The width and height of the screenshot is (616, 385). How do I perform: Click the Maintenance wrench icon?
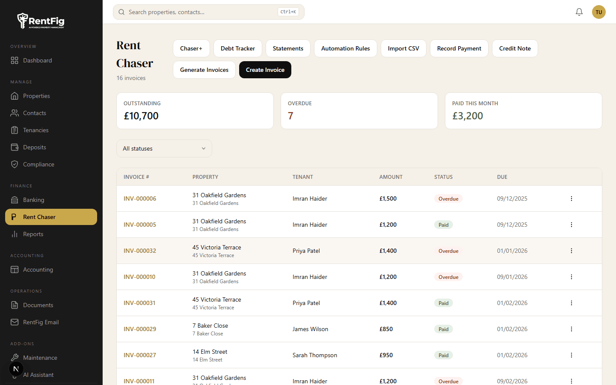pyautogui.click(x=15, y=358)
